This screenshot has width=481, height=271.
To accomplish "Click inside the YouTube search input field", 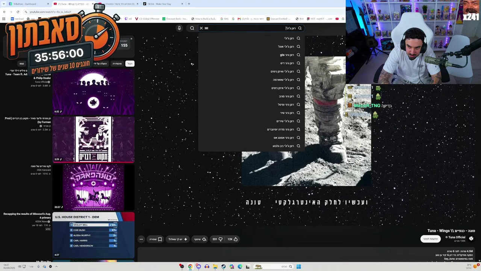I will 252,28.
